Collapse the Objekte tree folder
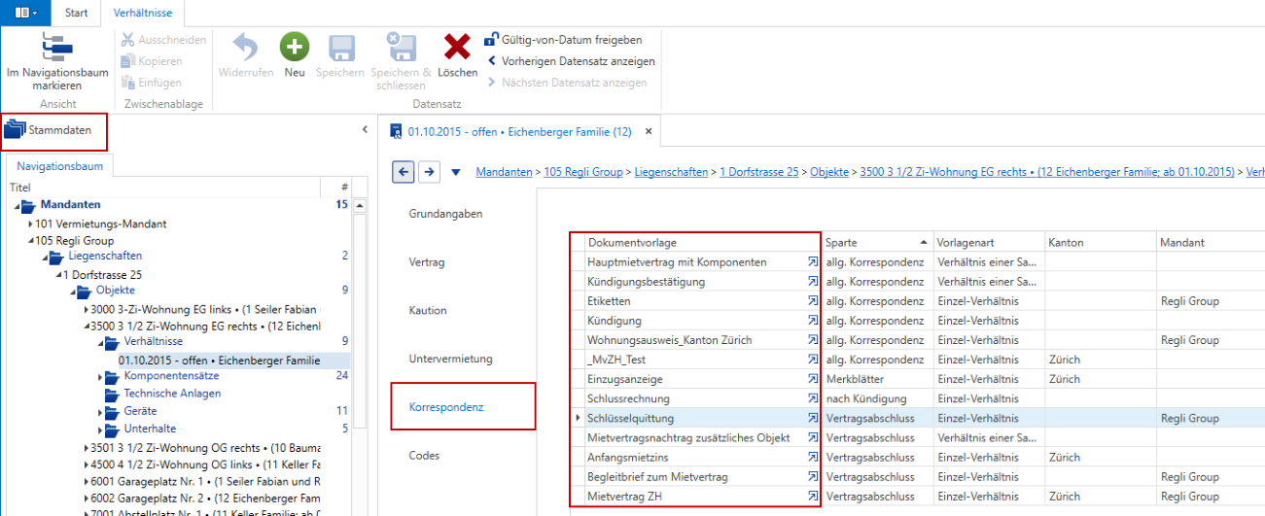The height and width of the screenshot is (516, 1265). 72,291
